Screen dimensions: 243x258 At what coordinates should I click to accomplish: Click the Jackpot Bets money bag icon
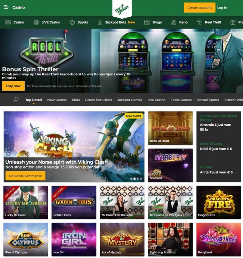100,22
